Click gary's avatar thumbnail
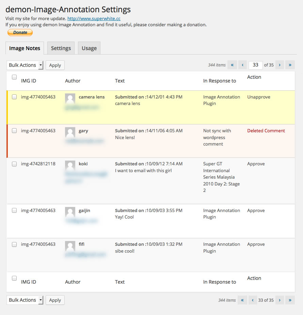Image resolution: width=303 pixels, height=315 pixels. (x=70, y=132)
